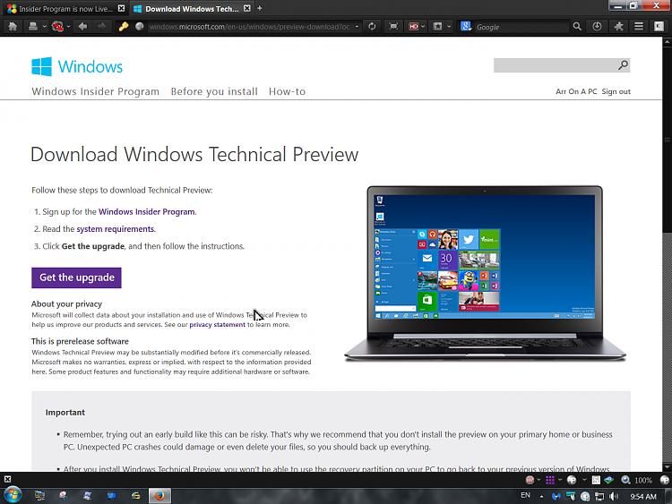
Task: Click the green layers status bar icon
Action: [608, 480]
